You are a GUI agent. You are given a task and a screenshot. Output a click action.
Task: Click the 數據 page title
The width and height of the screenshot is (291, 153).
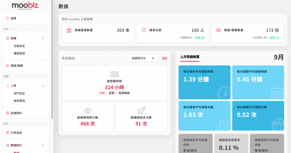coord(63,6)
